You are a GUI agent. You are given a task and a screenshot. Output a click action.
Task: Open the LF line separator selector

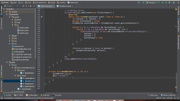click(x=164, y=98)
